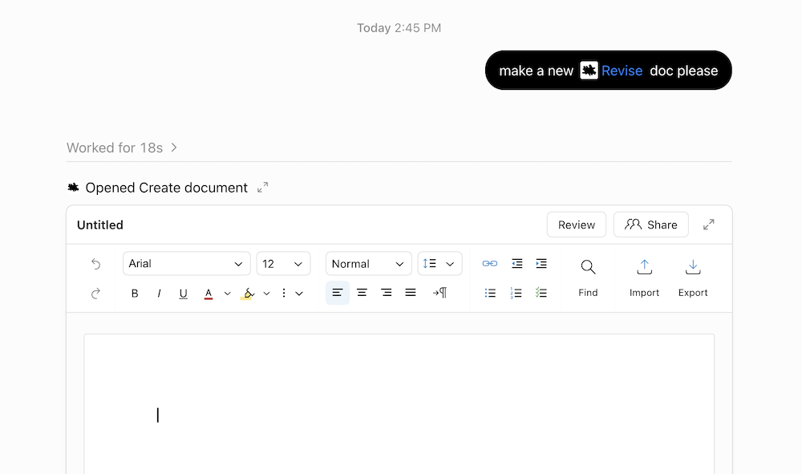Click into the blank document page
Viewport: 802px width, 474px height.
click(x=399, y=404)
